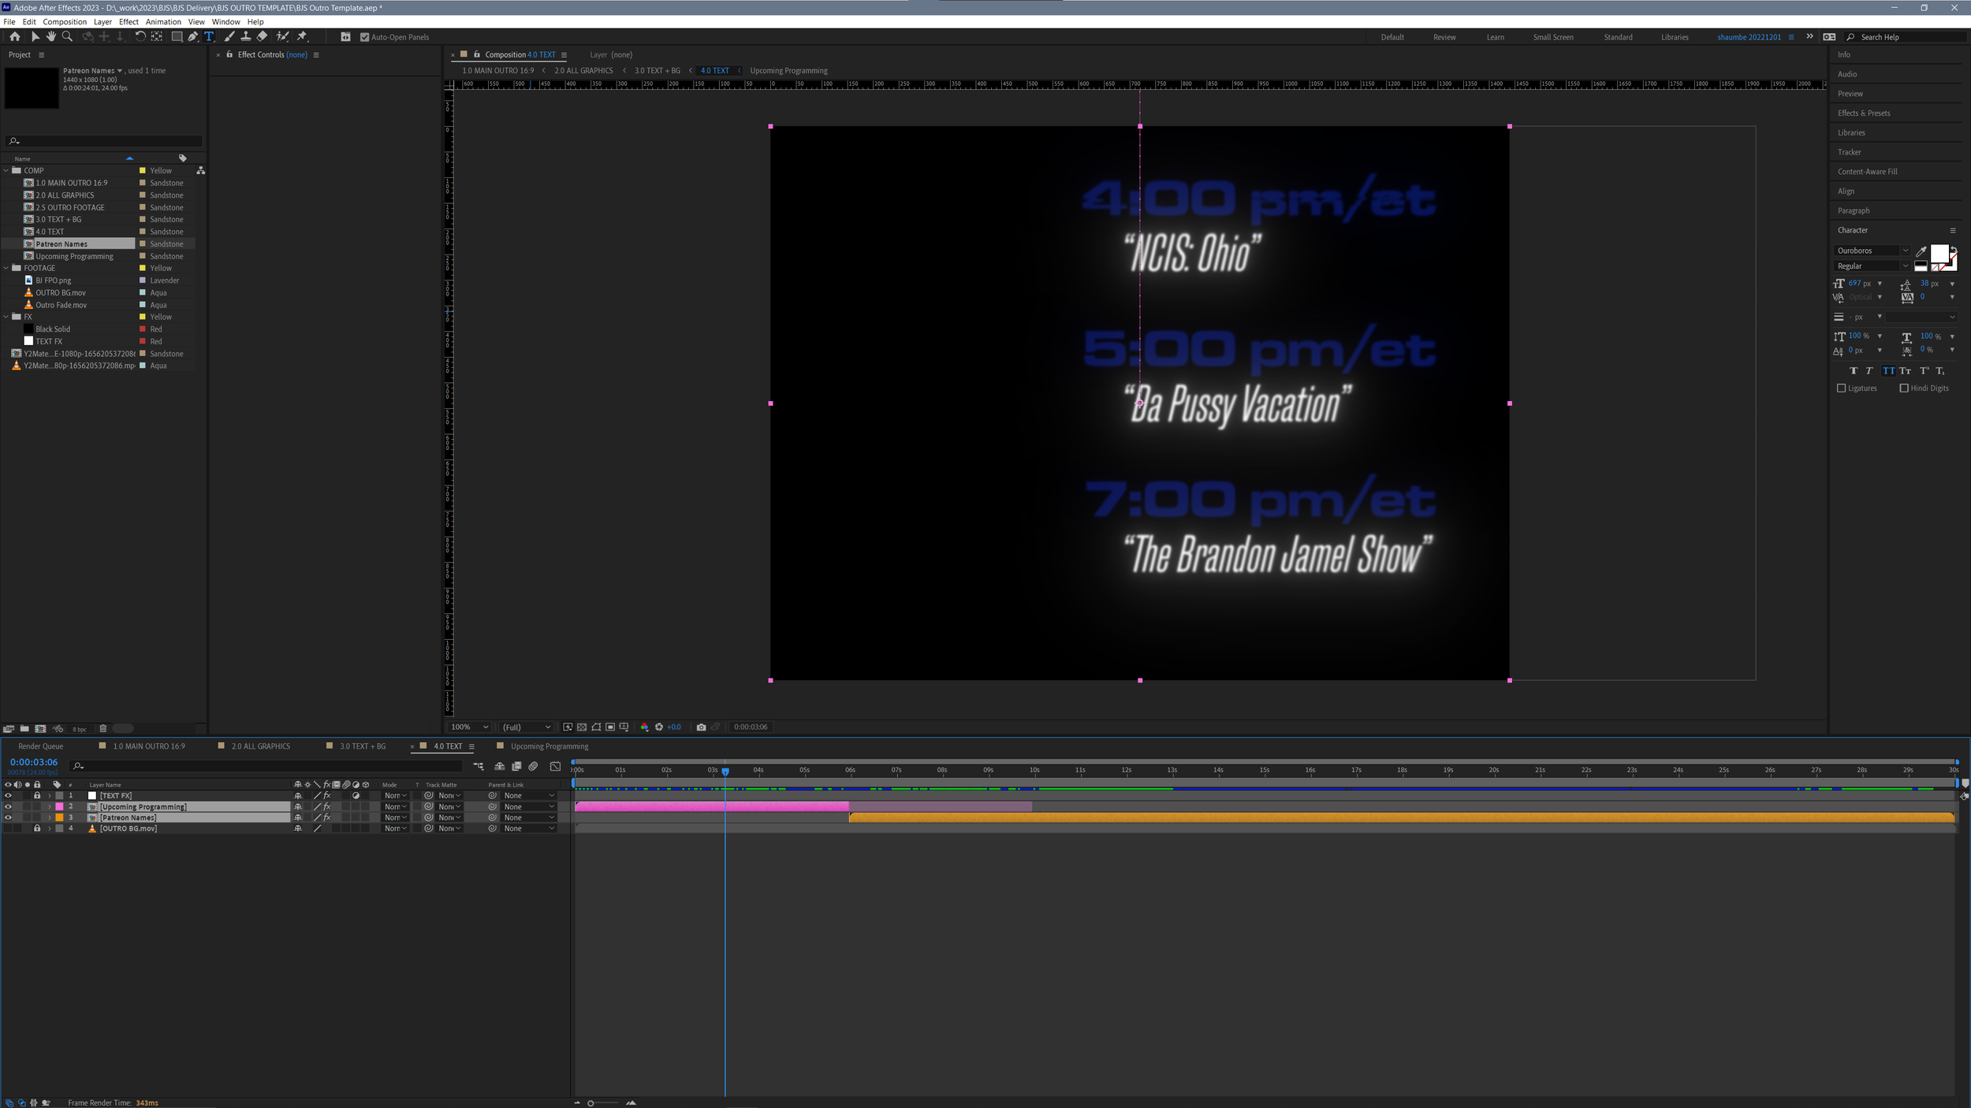This screenshot has width=1971, height=1108.
Task: Pick the Eraser tool
Action: [263, 36]
